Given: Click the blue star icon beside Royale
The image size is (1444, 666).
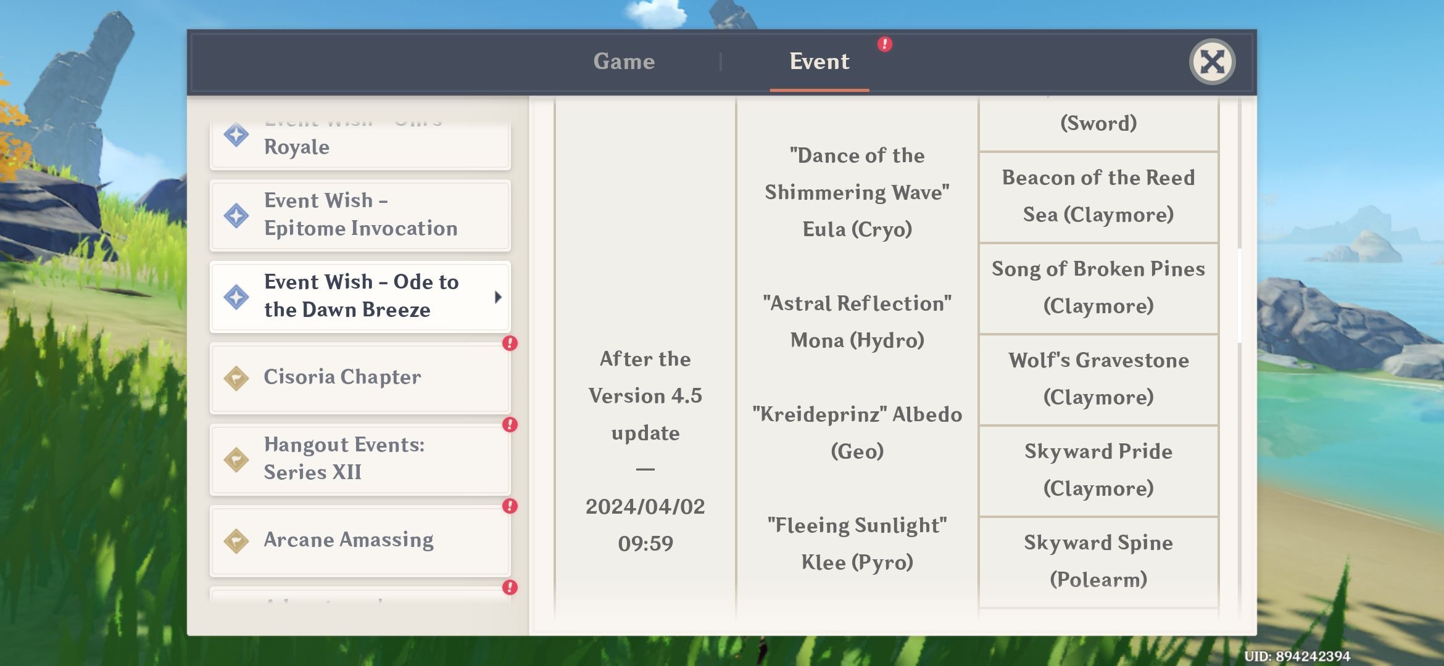Looking at the screenshot, I should (x=236, y=135).
